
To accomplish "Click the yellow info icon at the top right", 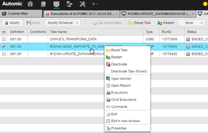I will tap(205, 4).
